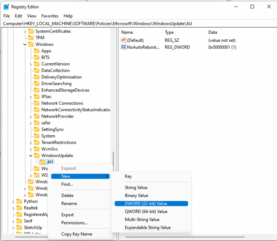Select Permissions... in the context menu
Image resolution: width=277 pixels, height=241 pixels.
coord(81,223)
